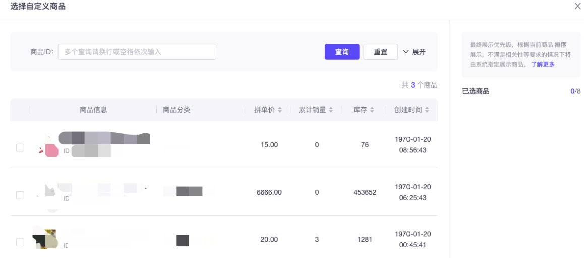Screen dimensions: 584x258
Task: Open the 了解更多 link
Action: [543, 64]
